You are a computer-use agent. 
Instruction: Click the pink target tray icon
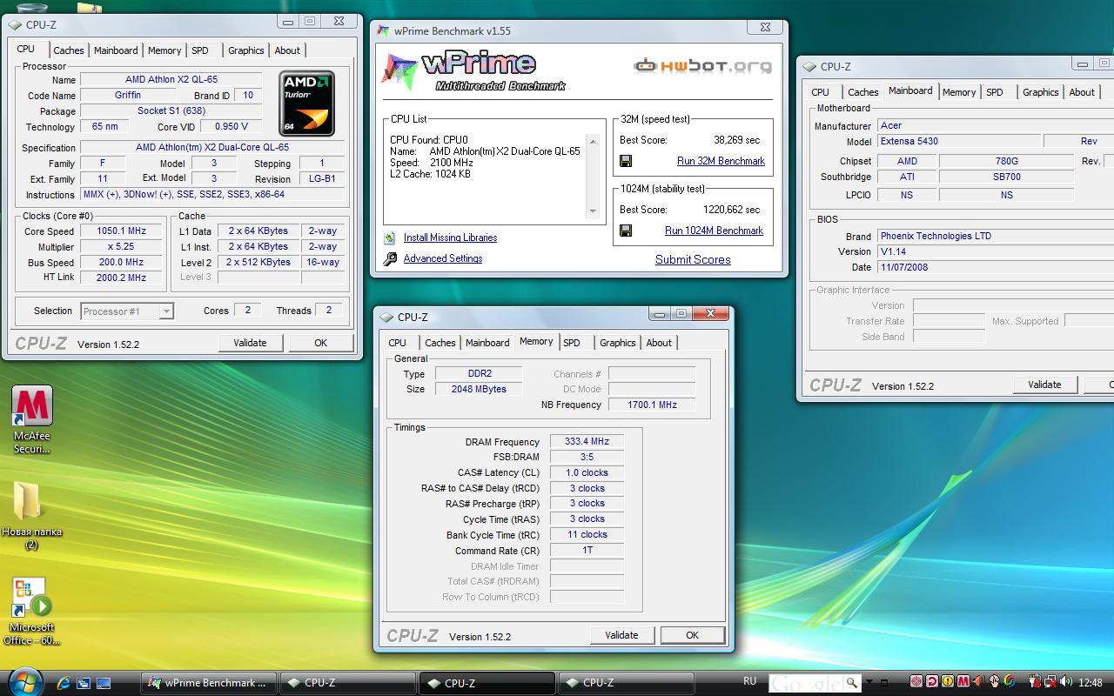[916, 681]
